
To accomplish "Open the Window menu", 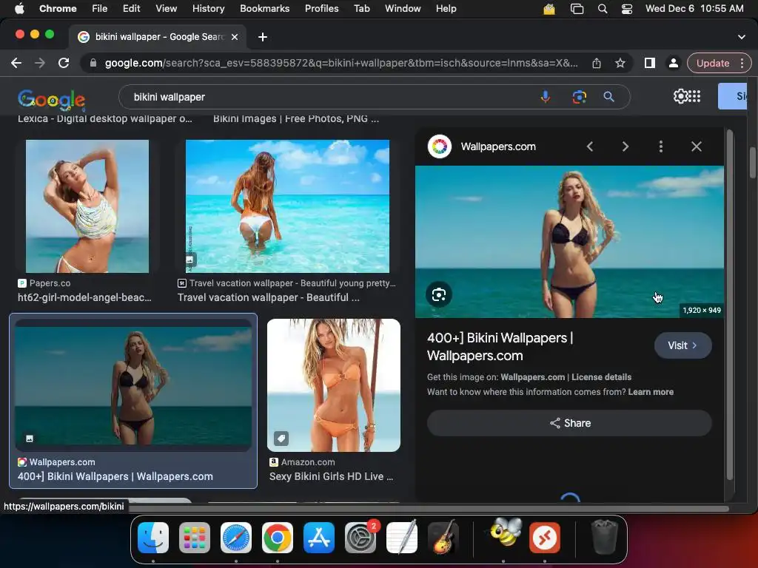I will pos(403,9).
